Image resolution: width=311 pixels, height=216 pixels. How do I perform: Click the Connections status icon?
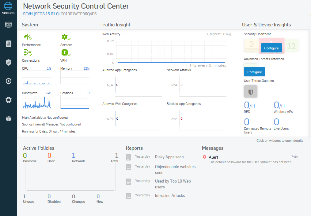tap(28, 52)
